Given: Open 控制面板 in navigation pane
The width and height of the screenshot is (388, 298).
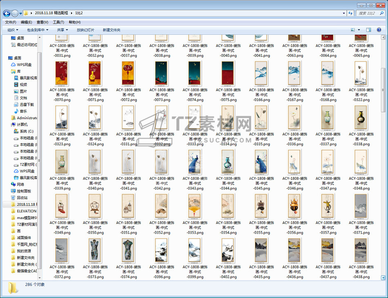Looking at the screenshot, I should click(21, 191).
